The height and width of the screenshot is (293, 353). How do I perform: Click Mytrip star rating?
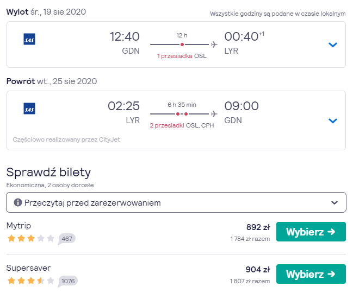click(31, 238)
